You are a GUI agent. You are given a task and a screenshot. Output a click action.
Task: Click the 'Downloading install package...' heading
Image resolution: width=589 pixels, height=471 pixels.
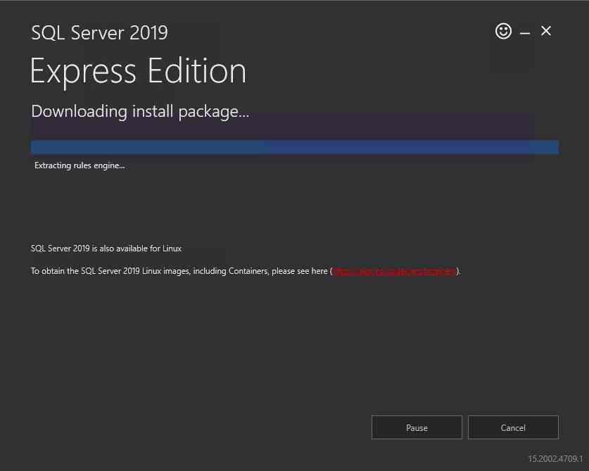[x=140, y=112]
